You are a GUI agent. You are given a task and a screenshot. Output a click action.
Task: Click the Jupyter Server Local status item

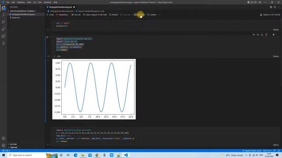point(252,151)
